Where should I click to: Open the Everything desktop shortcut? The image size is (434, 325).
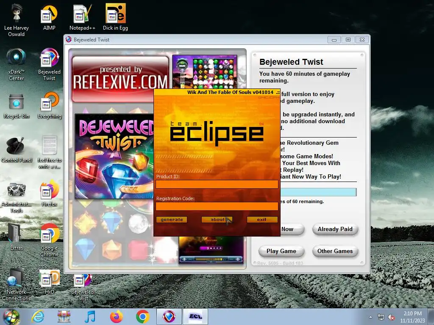pos(49,105)
